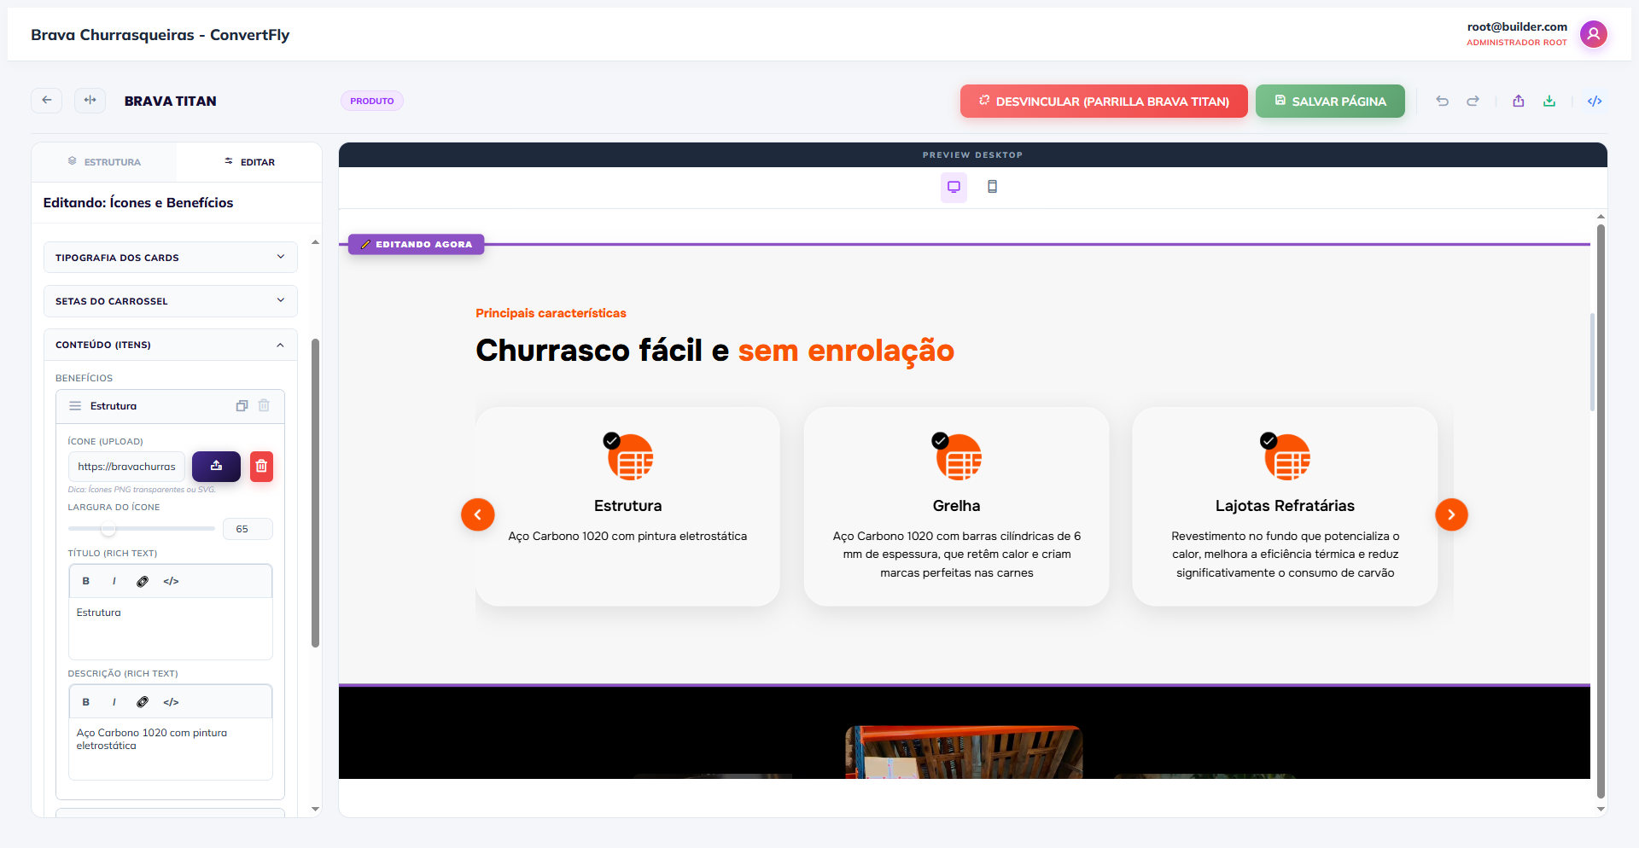Click the Undo icon in the top toolbar
Viewport: 1639px width, 848px height.
coord(1443,101)
